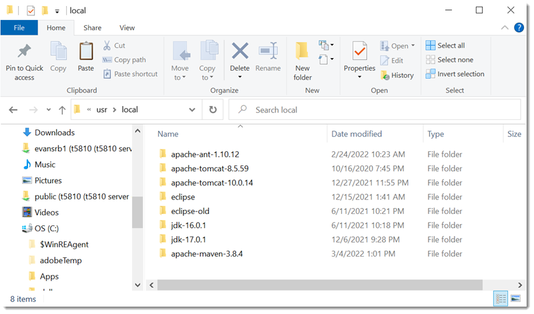Click the Refresh button
534x314 pixels.
(x=213, y=109)
